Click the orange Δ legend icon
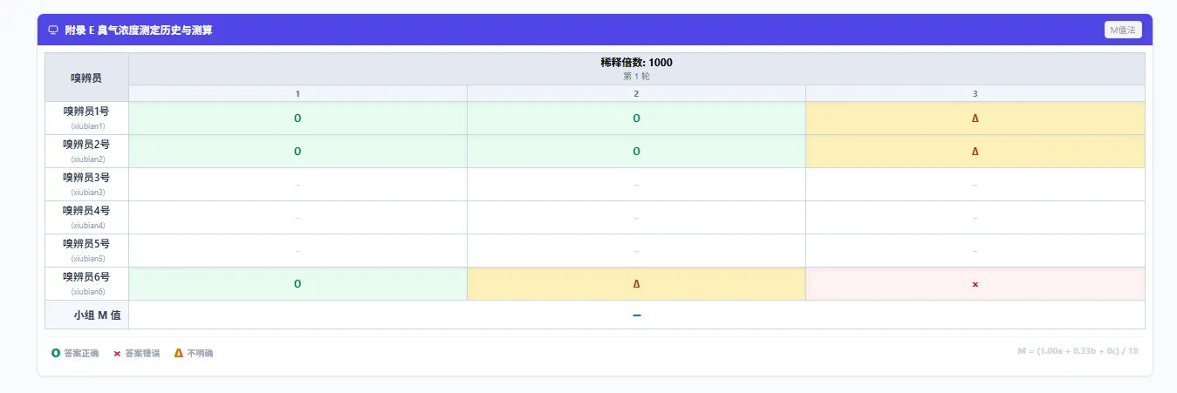The image size is (1177, 393). (x=179, y=353)
